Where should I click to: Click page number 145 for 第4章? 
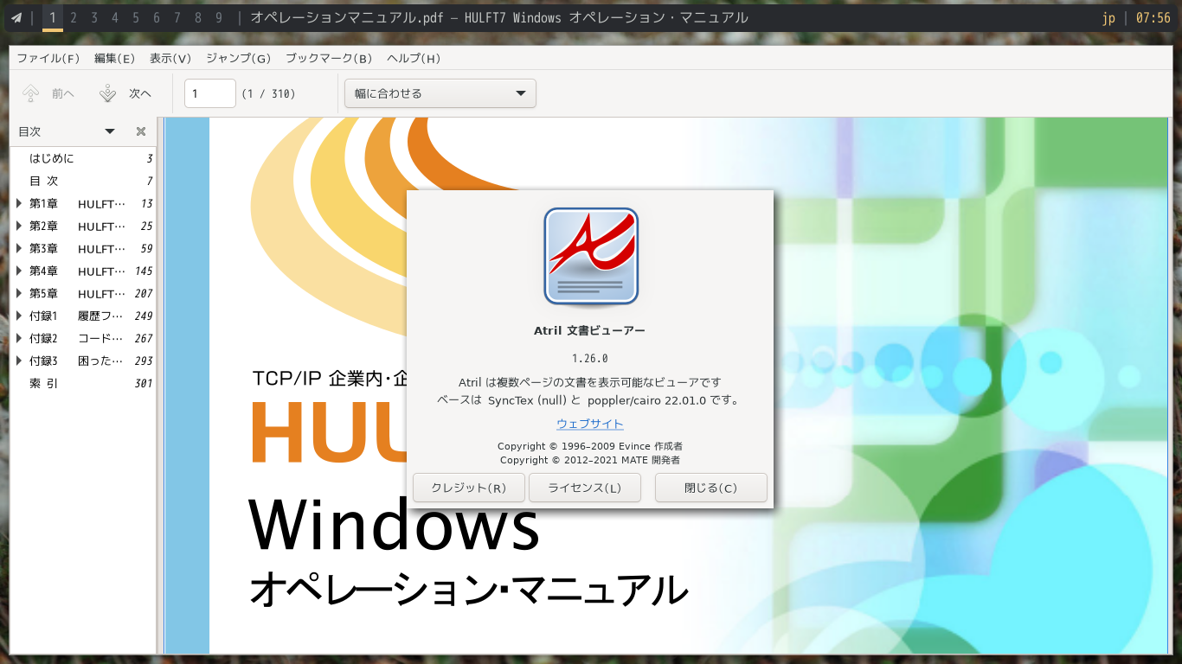(143, 271)
